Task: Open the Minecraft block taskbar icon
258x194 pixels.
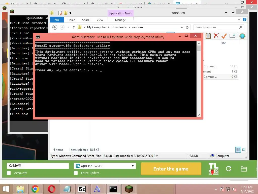Action: click(x=129, y=189)
